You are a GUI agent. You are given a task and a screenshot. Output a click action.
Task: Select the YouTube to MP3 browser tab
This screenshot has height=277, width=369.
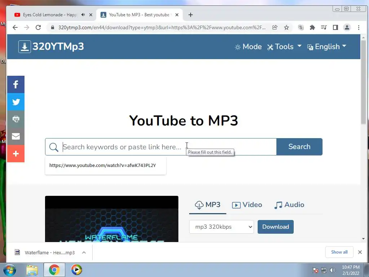point(139,14)
